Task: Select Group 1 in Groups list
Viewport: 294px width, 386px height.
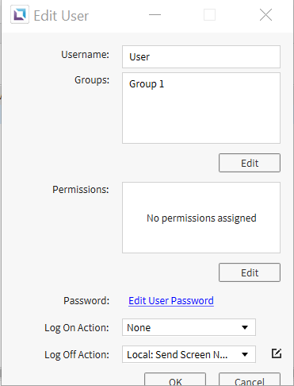Action: click(147, 84)
